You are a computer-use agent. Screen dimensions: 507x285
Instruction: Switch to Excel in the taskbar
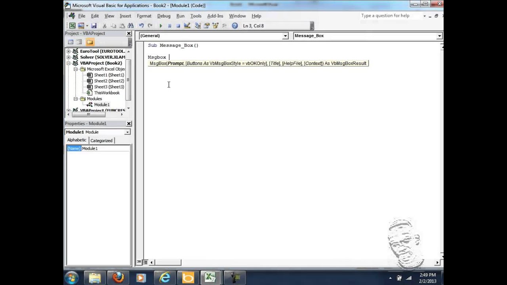(210, 277)
